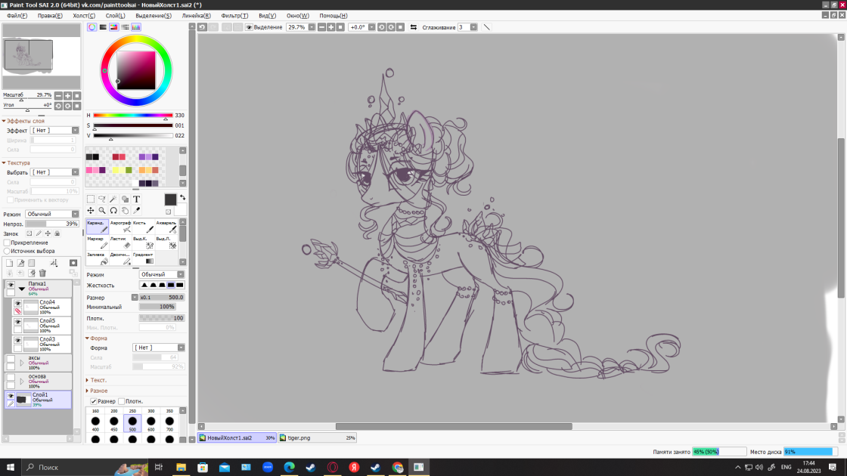Show the swatches panel icon
847x476 pixels.
tap(136, 27)
